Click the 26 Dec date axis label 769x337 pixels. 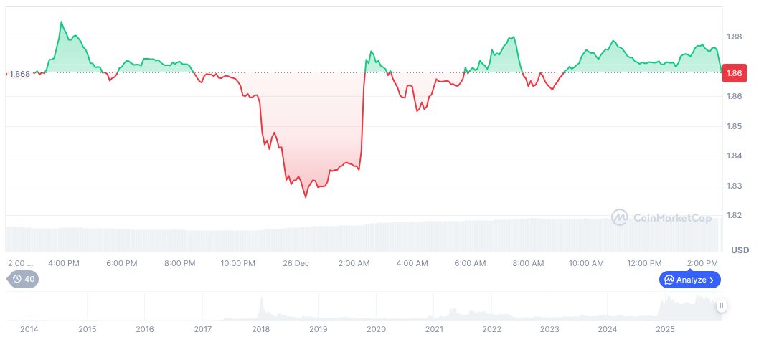[296, 263]
